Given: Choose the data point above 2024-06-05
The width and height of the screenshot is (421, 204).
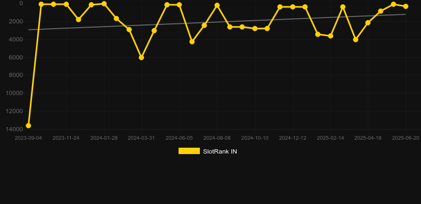Looking at the screenshot, I should 179,5.
